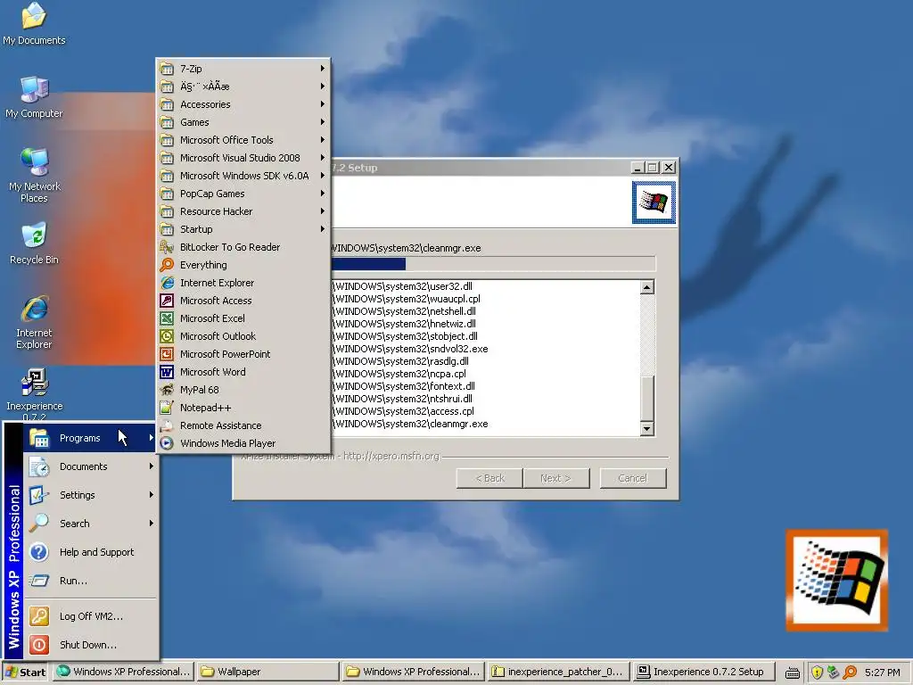Click the Back button in Setup
The height and width of the screenshot is (685, 913).
[x=489, y=478]
